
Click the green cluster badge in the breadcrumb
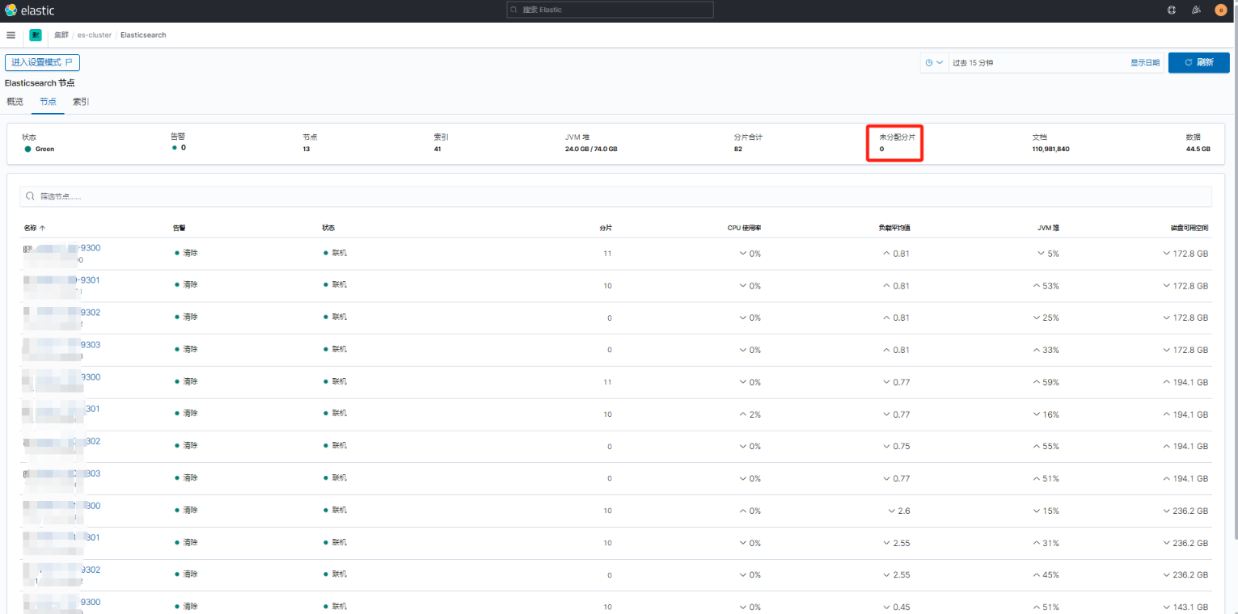35,35
